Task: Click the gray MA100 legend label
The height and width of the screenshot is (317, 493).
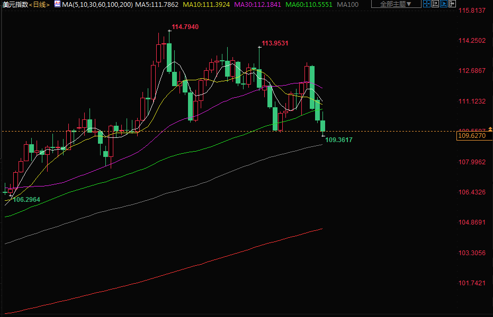Action: (348, 4)
